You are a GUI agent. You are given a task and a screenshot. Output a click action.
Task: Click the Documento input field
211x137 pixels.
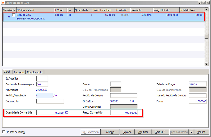pos(50,101)
